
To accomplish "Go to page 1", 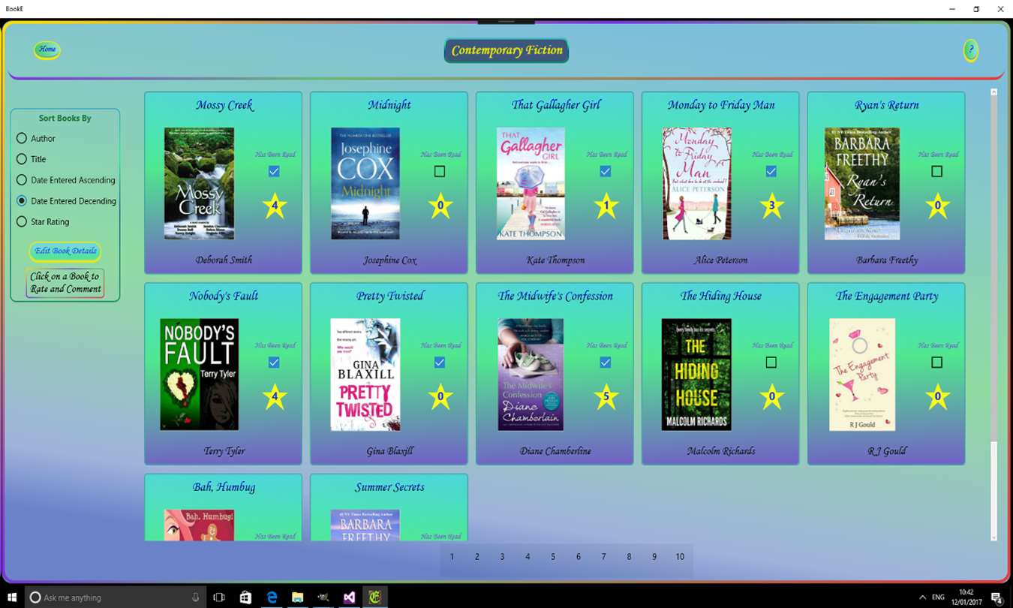I will point(452,557).
